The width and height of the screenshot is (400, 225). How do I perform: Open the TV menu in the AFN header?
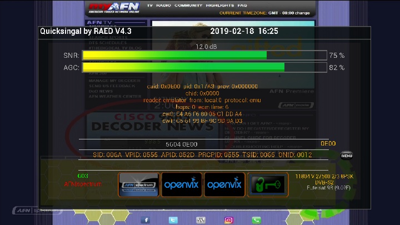[x=150, y=6]
